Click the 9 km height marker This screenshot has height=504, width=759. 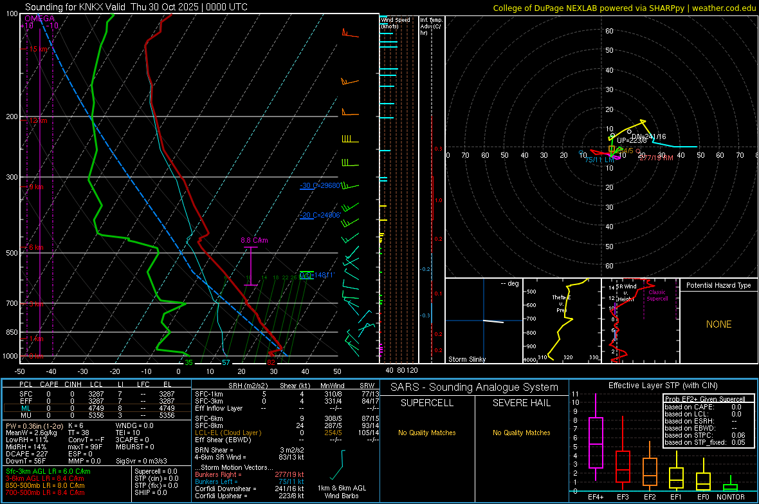(x=36, y=187)
